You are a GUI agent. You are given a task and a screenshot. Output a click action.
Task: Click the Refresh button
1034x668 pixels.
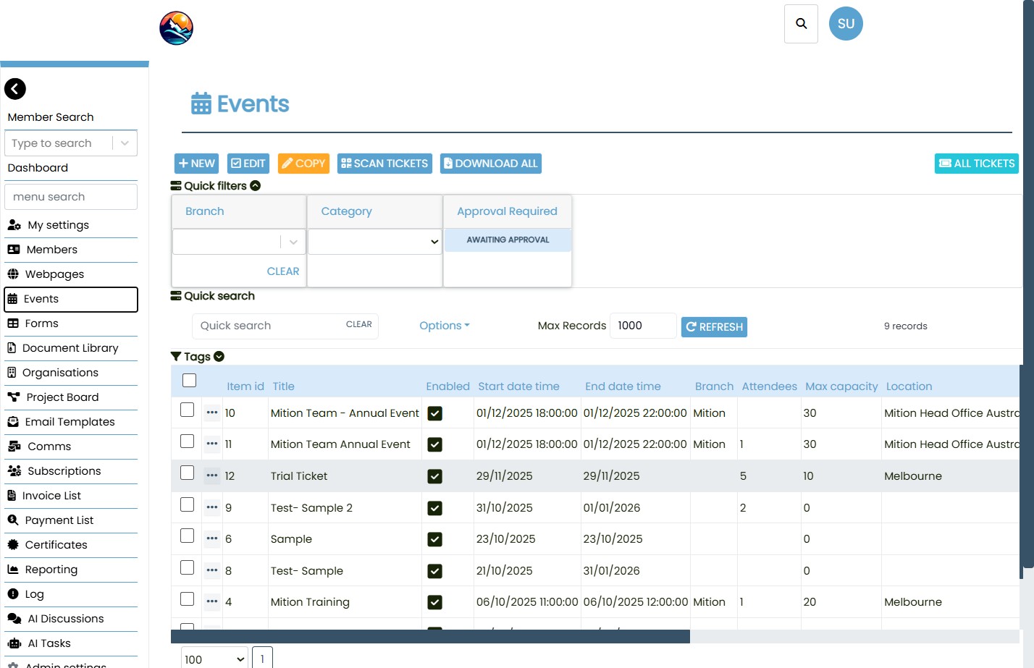(x=714, y=327)
